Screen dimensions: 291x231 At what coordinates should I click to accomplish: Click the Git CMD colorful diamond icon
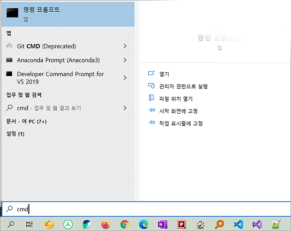click(x=9, y=46)
